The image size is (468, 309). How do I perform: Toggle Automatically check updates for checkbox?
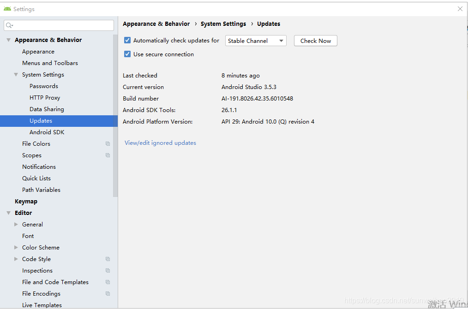point(127,40)
